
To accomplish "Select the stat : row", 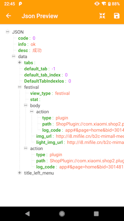I will (35, 99).
